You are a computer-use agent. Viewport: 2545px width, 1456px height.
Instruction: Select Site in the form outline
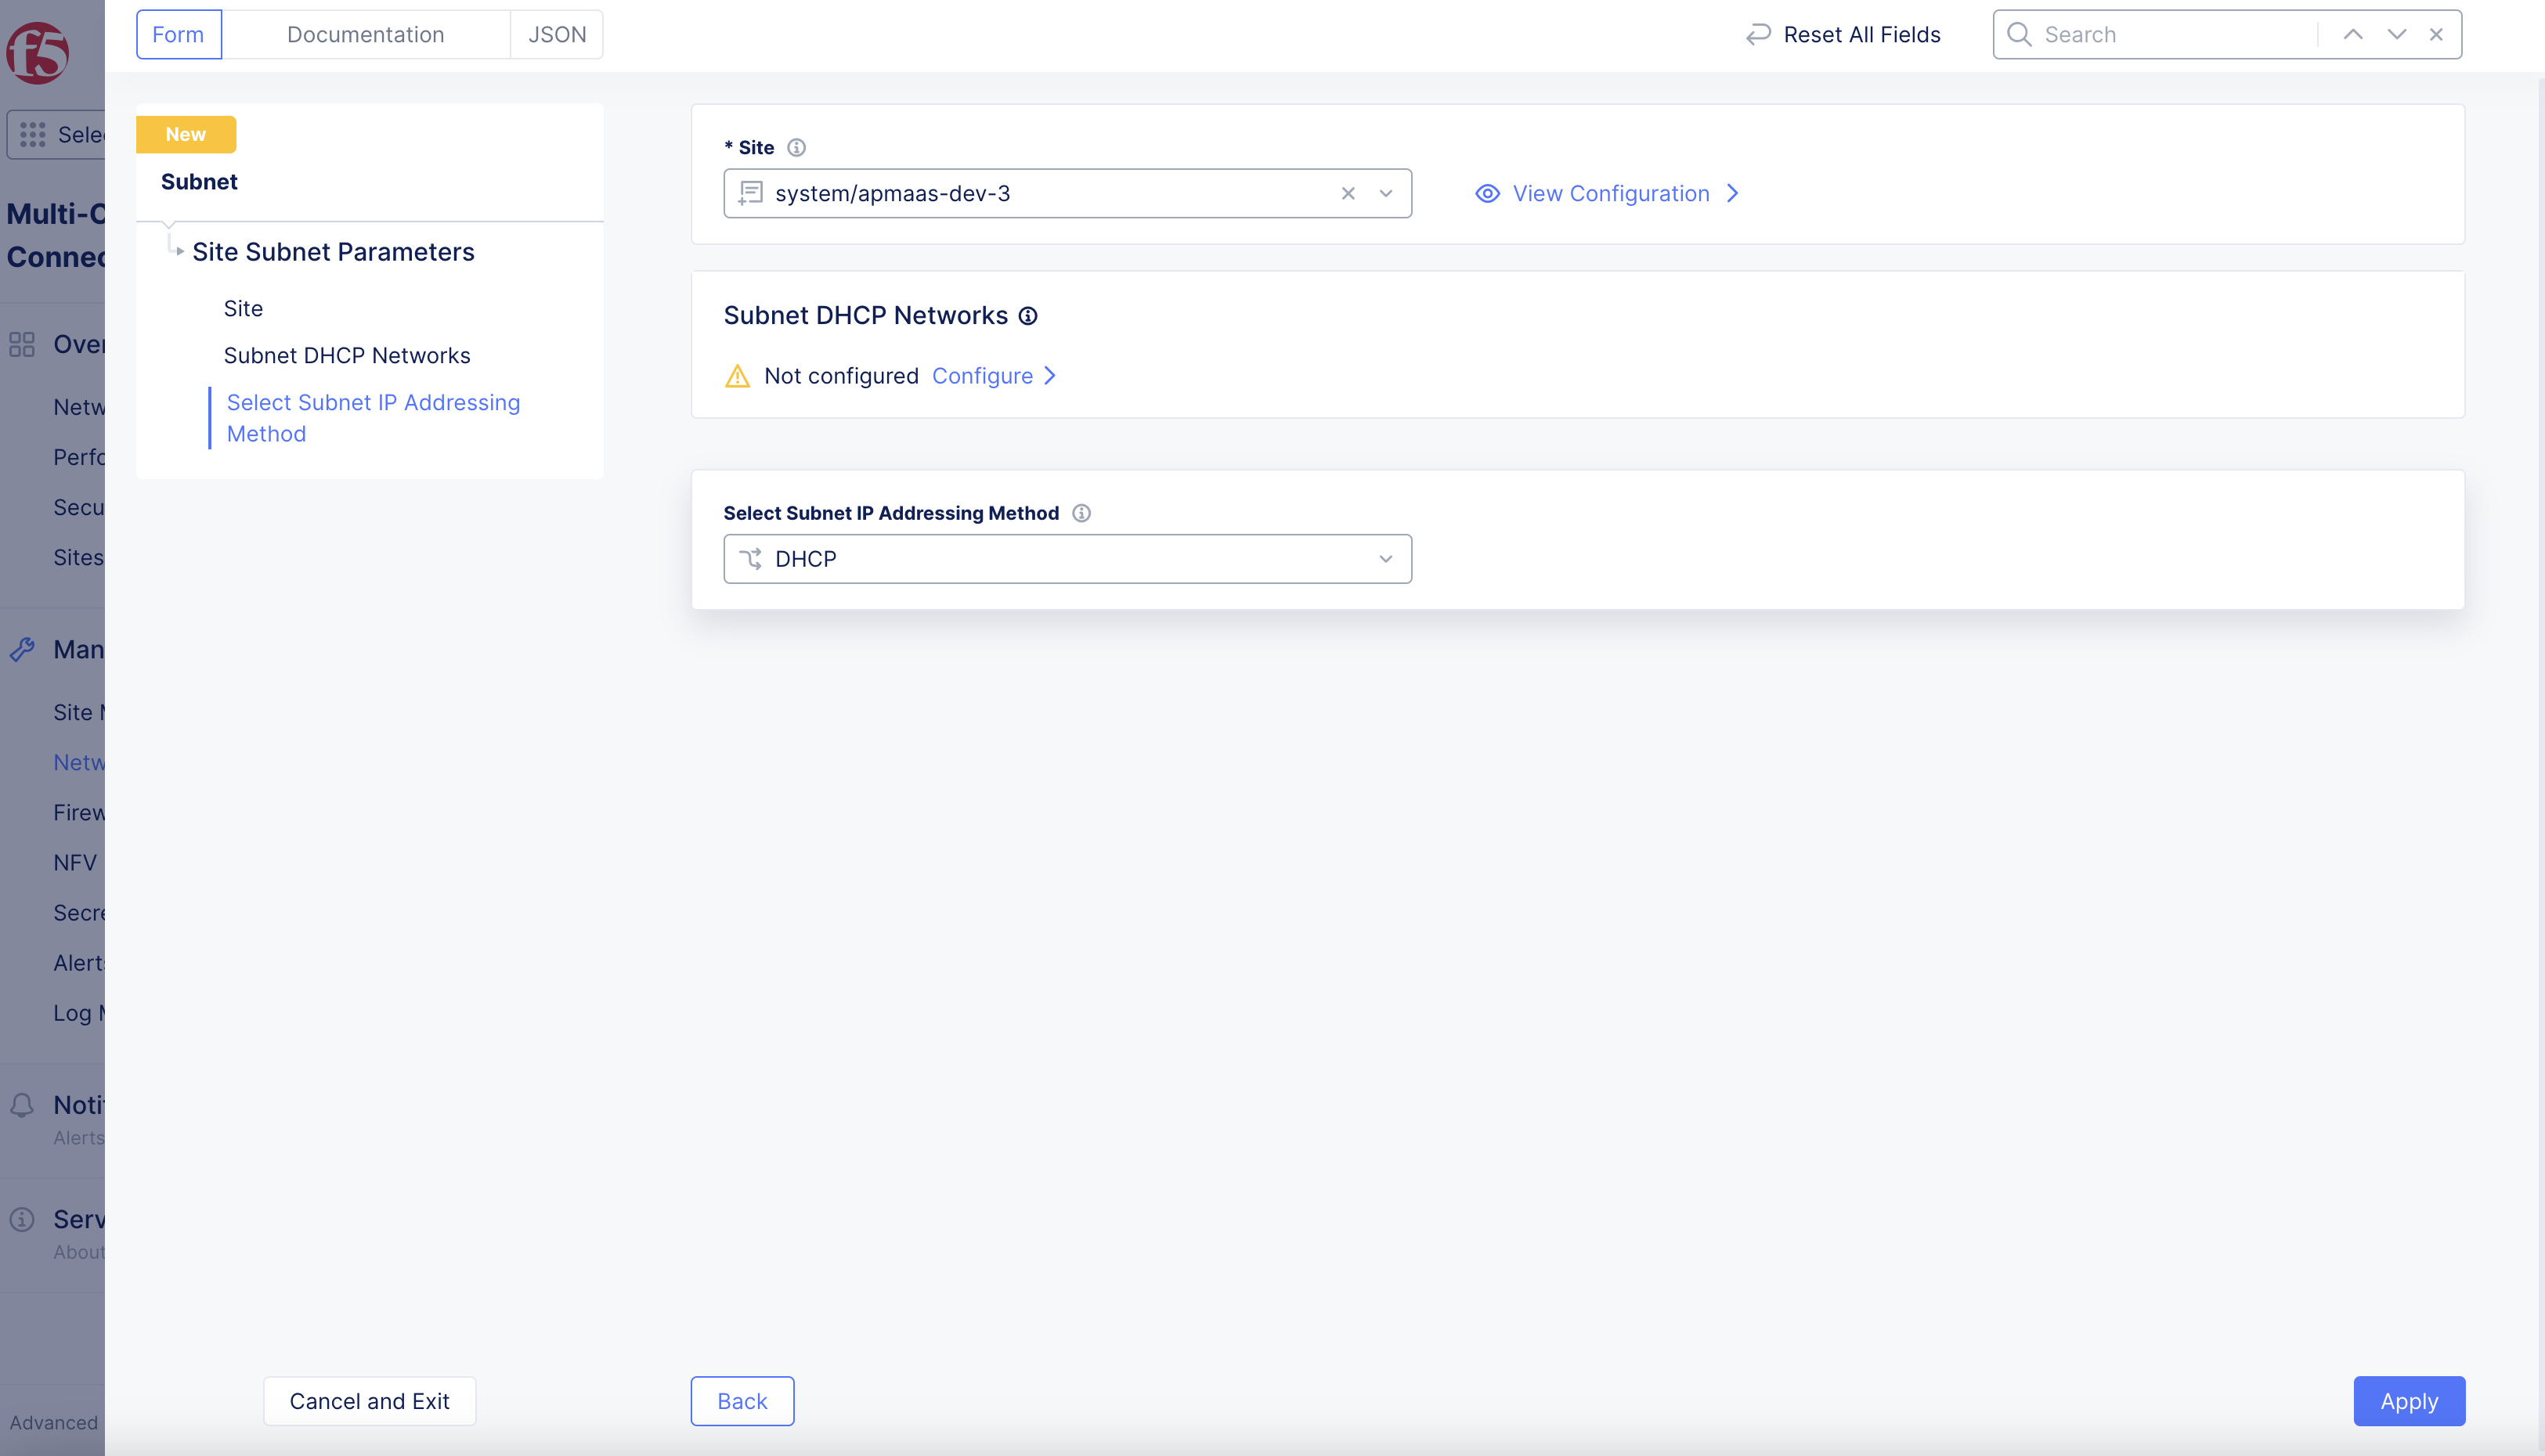(x=243, y=308)
